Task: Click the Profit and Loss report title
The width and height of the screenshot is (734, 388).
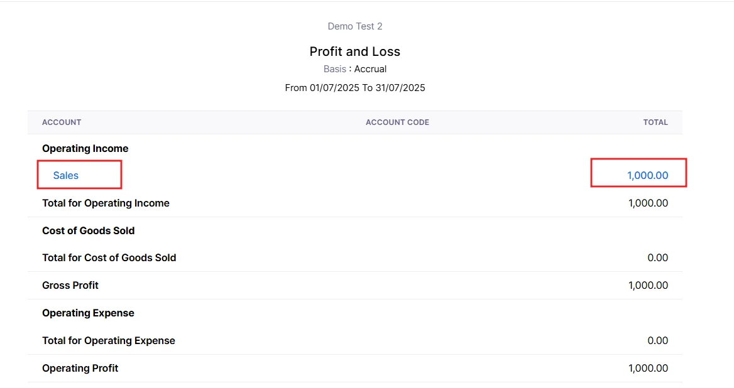Action: pos(354,51)
